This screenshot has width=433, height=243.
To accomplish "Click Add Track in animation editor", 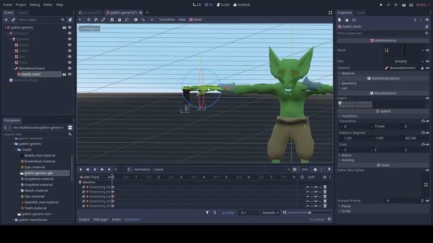I will [89, 177].
